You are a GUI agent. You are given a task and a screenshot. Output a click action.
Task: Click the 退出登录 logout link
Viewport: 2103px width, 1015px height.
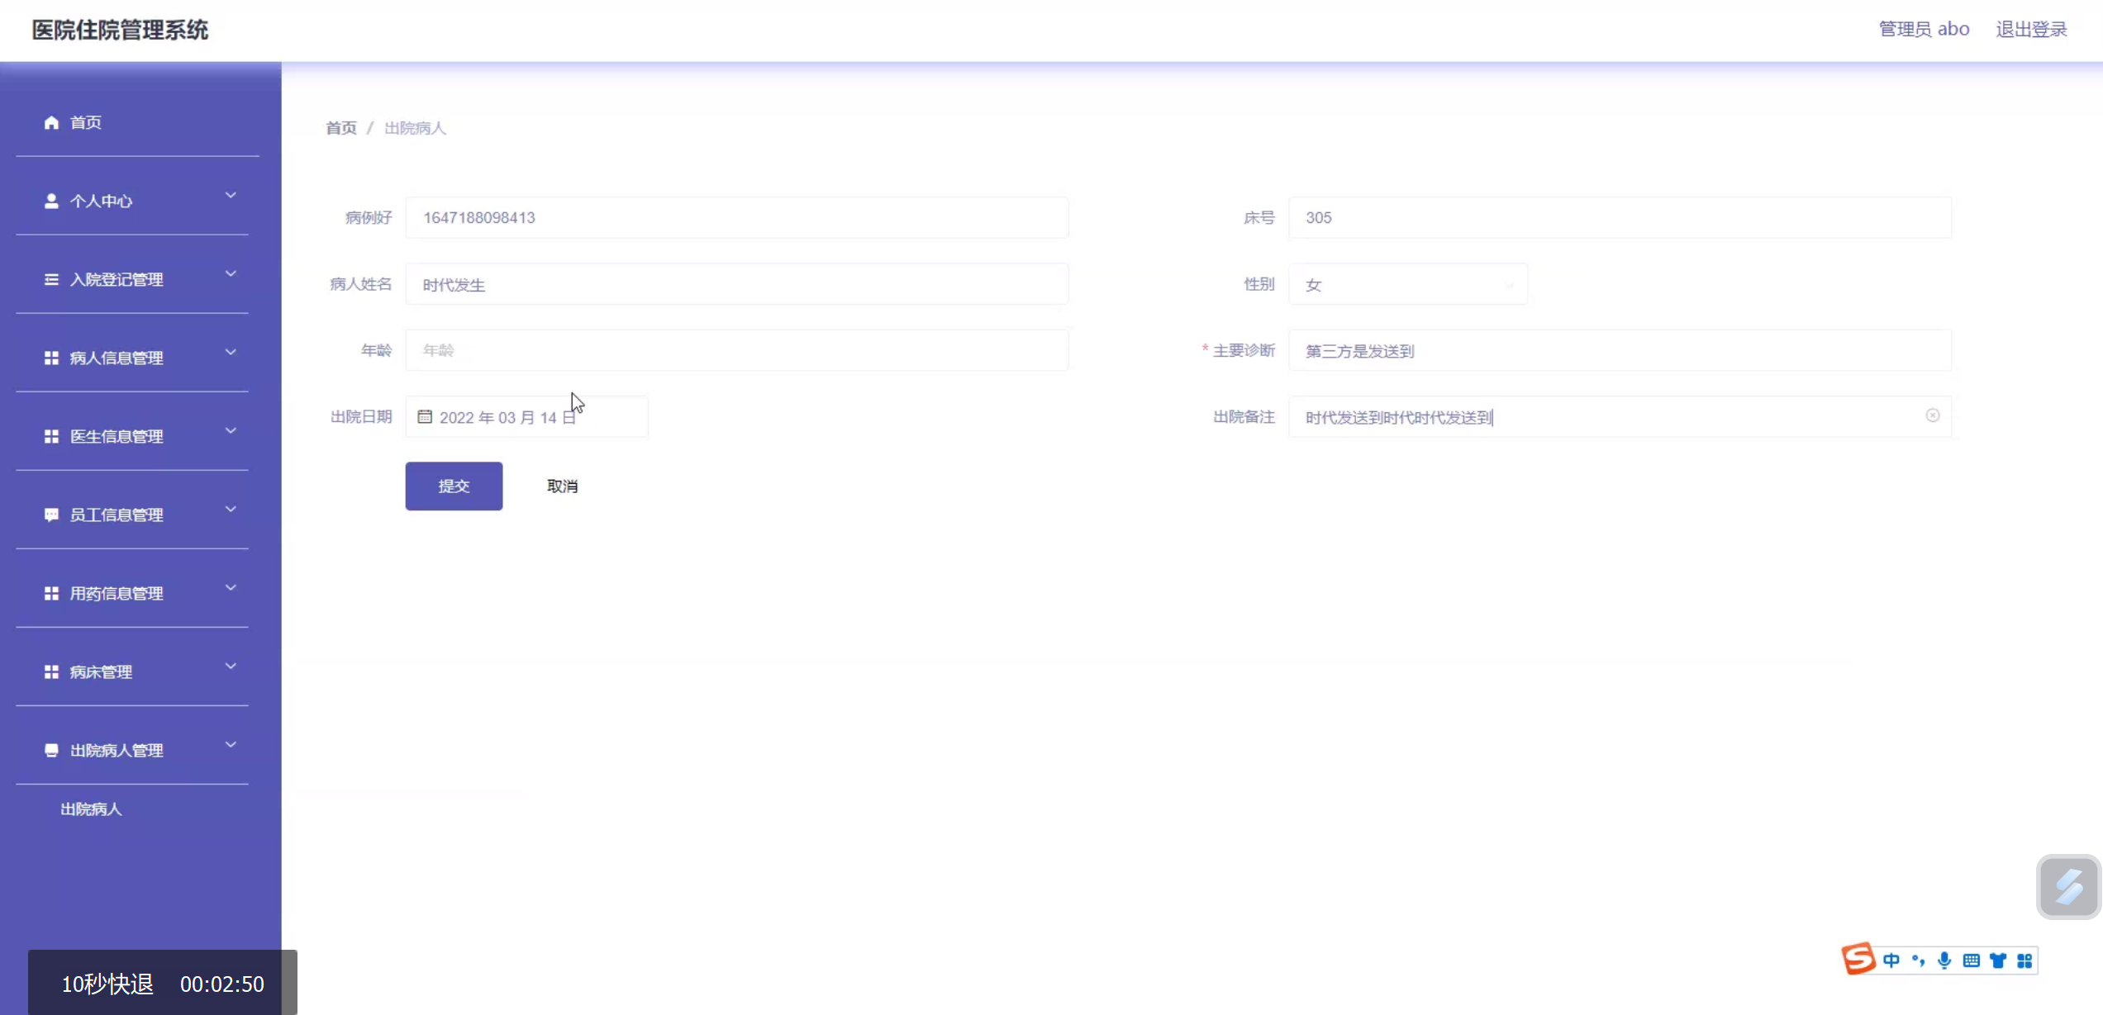click(2031, 30)
